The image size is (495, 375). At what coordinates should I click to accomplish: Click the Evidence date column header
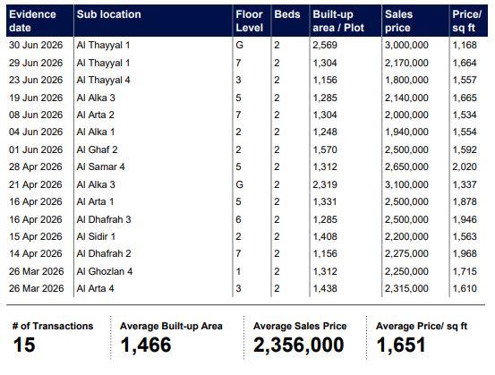[32, 21]
